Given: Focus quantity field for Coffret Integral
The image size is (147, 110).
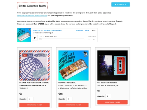Looking at the screenshot, I should (x=69, y=99).
